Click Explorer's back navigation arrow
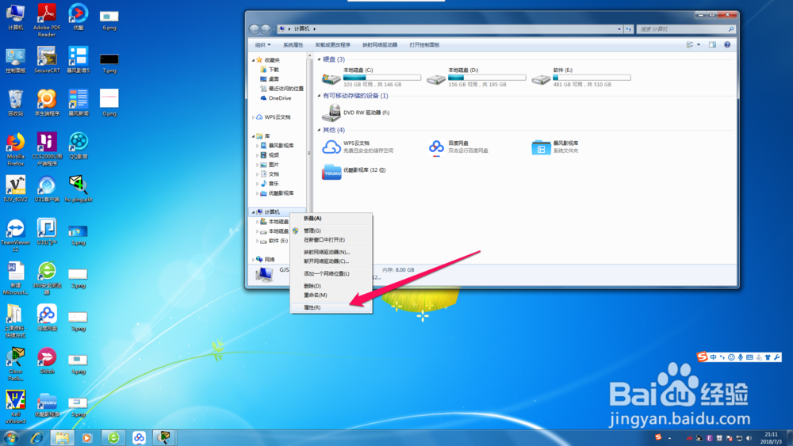The image size is (793, 446). click(x=255, y=29)
